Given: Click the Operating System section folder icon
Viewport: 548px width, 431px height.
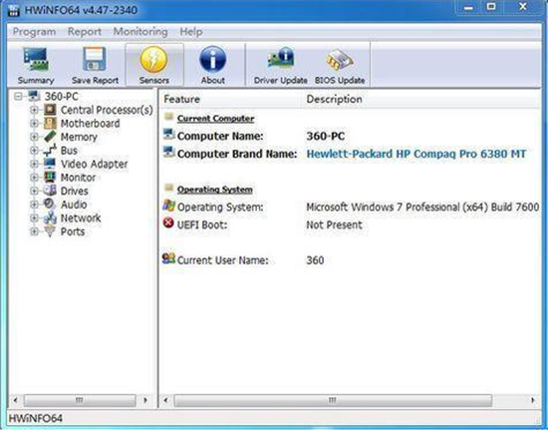Looking at the screenshot, I should click(x=168, y=188).
